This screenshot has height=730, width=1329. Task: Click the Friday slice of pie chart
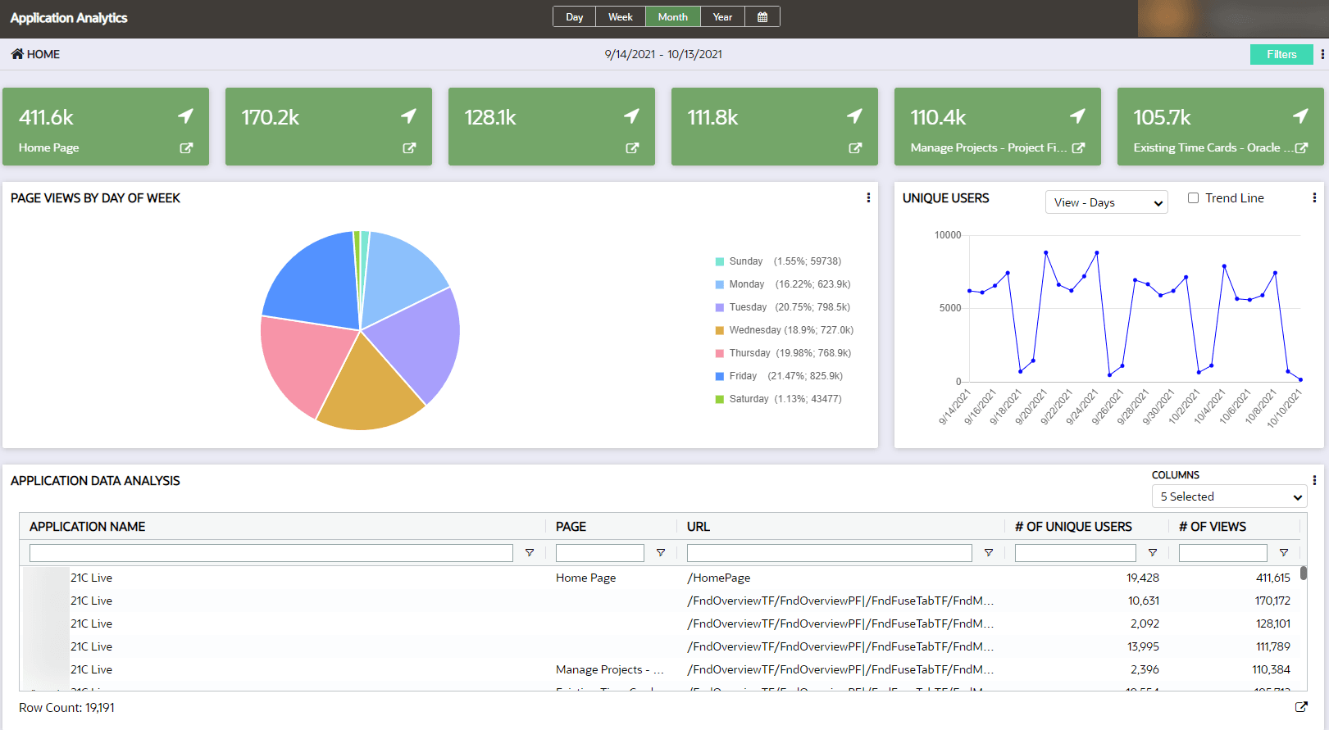point(316,280)
